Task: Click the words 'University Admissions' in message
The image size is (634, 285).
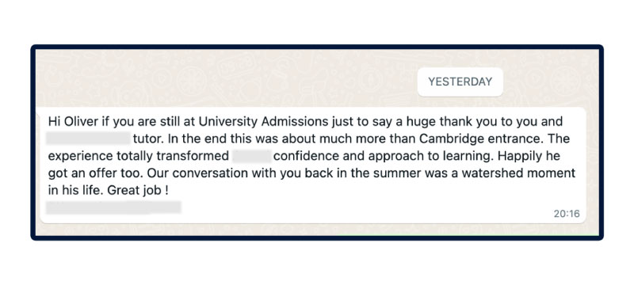Action: point(263,121)
